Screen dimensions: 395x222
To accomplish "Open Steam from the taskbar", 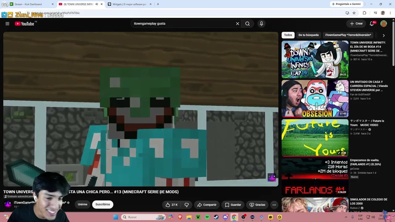I will (x=216, y=217).
